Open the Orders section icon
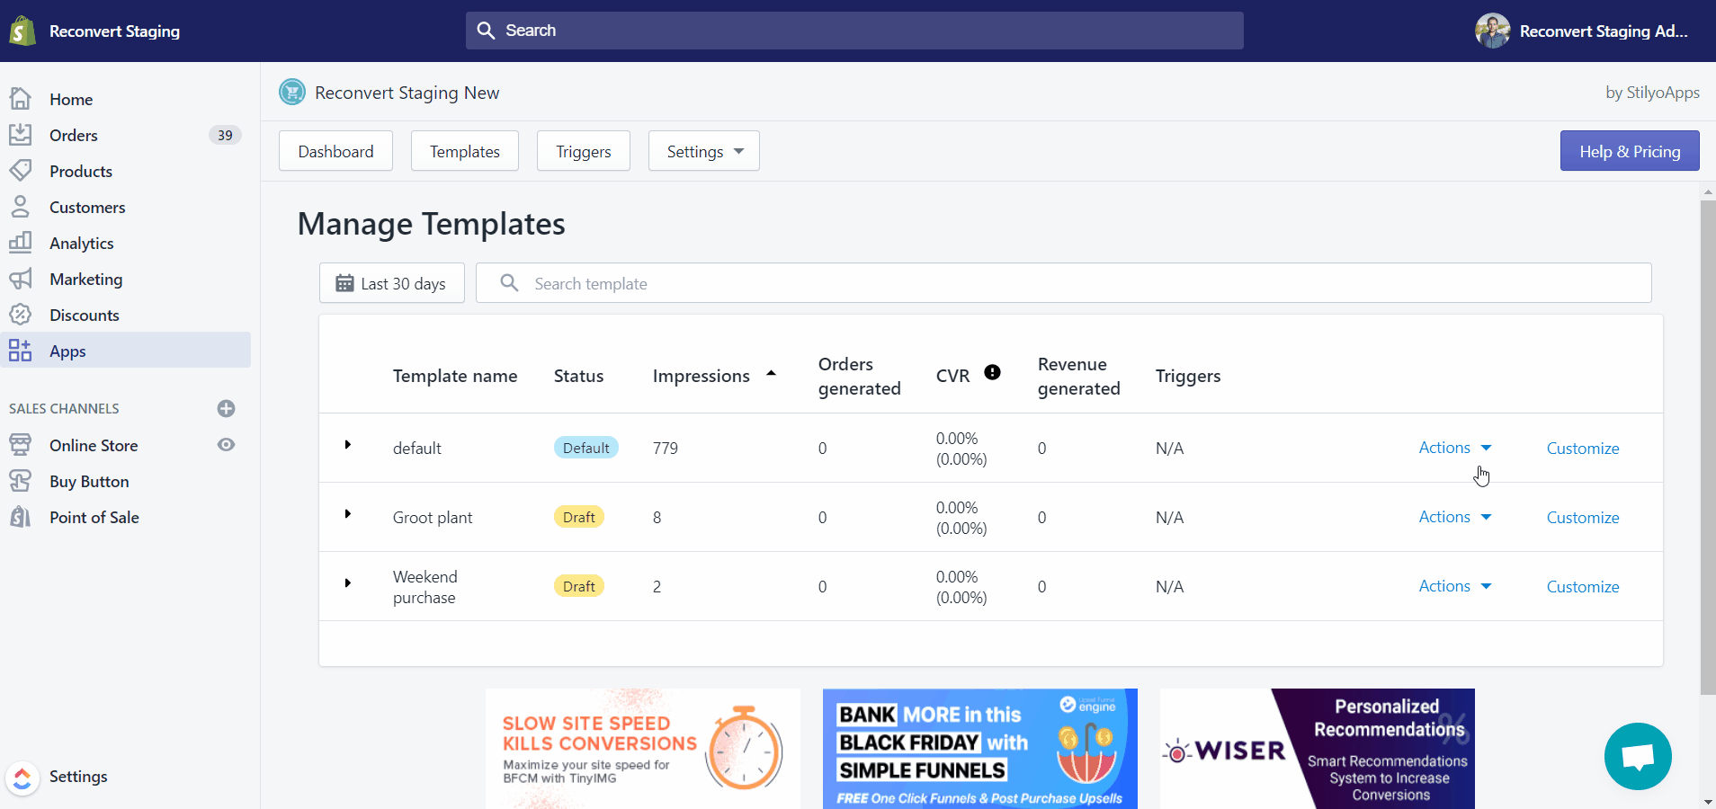Screen dimensions: 1716x809 click(x=21, y=135)
